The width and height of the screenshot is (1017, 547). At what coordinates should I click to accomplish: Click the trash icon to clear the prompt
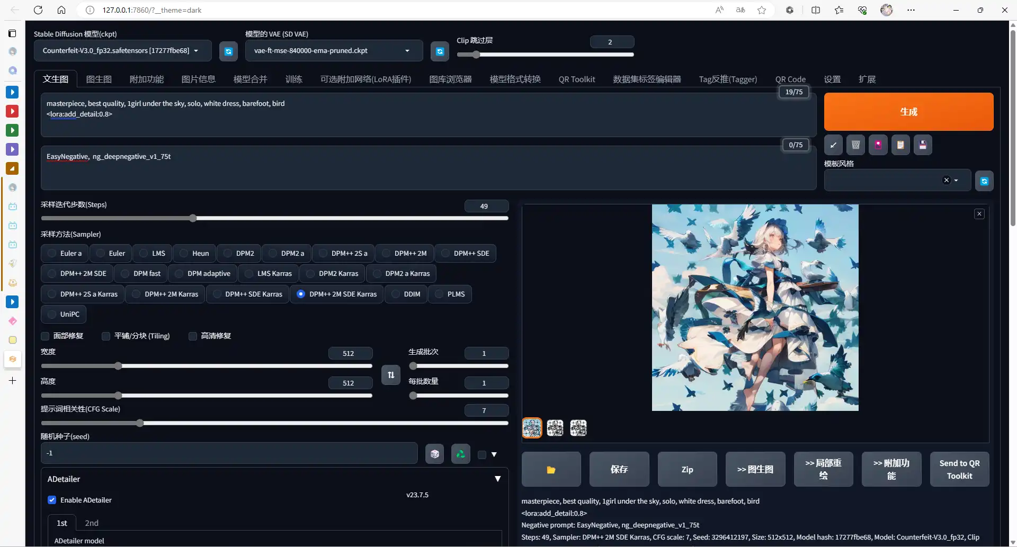coord(855,145)
